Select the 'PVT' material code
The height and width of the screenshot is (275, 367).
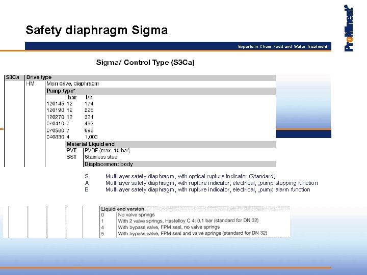click(x=71, y=150)
